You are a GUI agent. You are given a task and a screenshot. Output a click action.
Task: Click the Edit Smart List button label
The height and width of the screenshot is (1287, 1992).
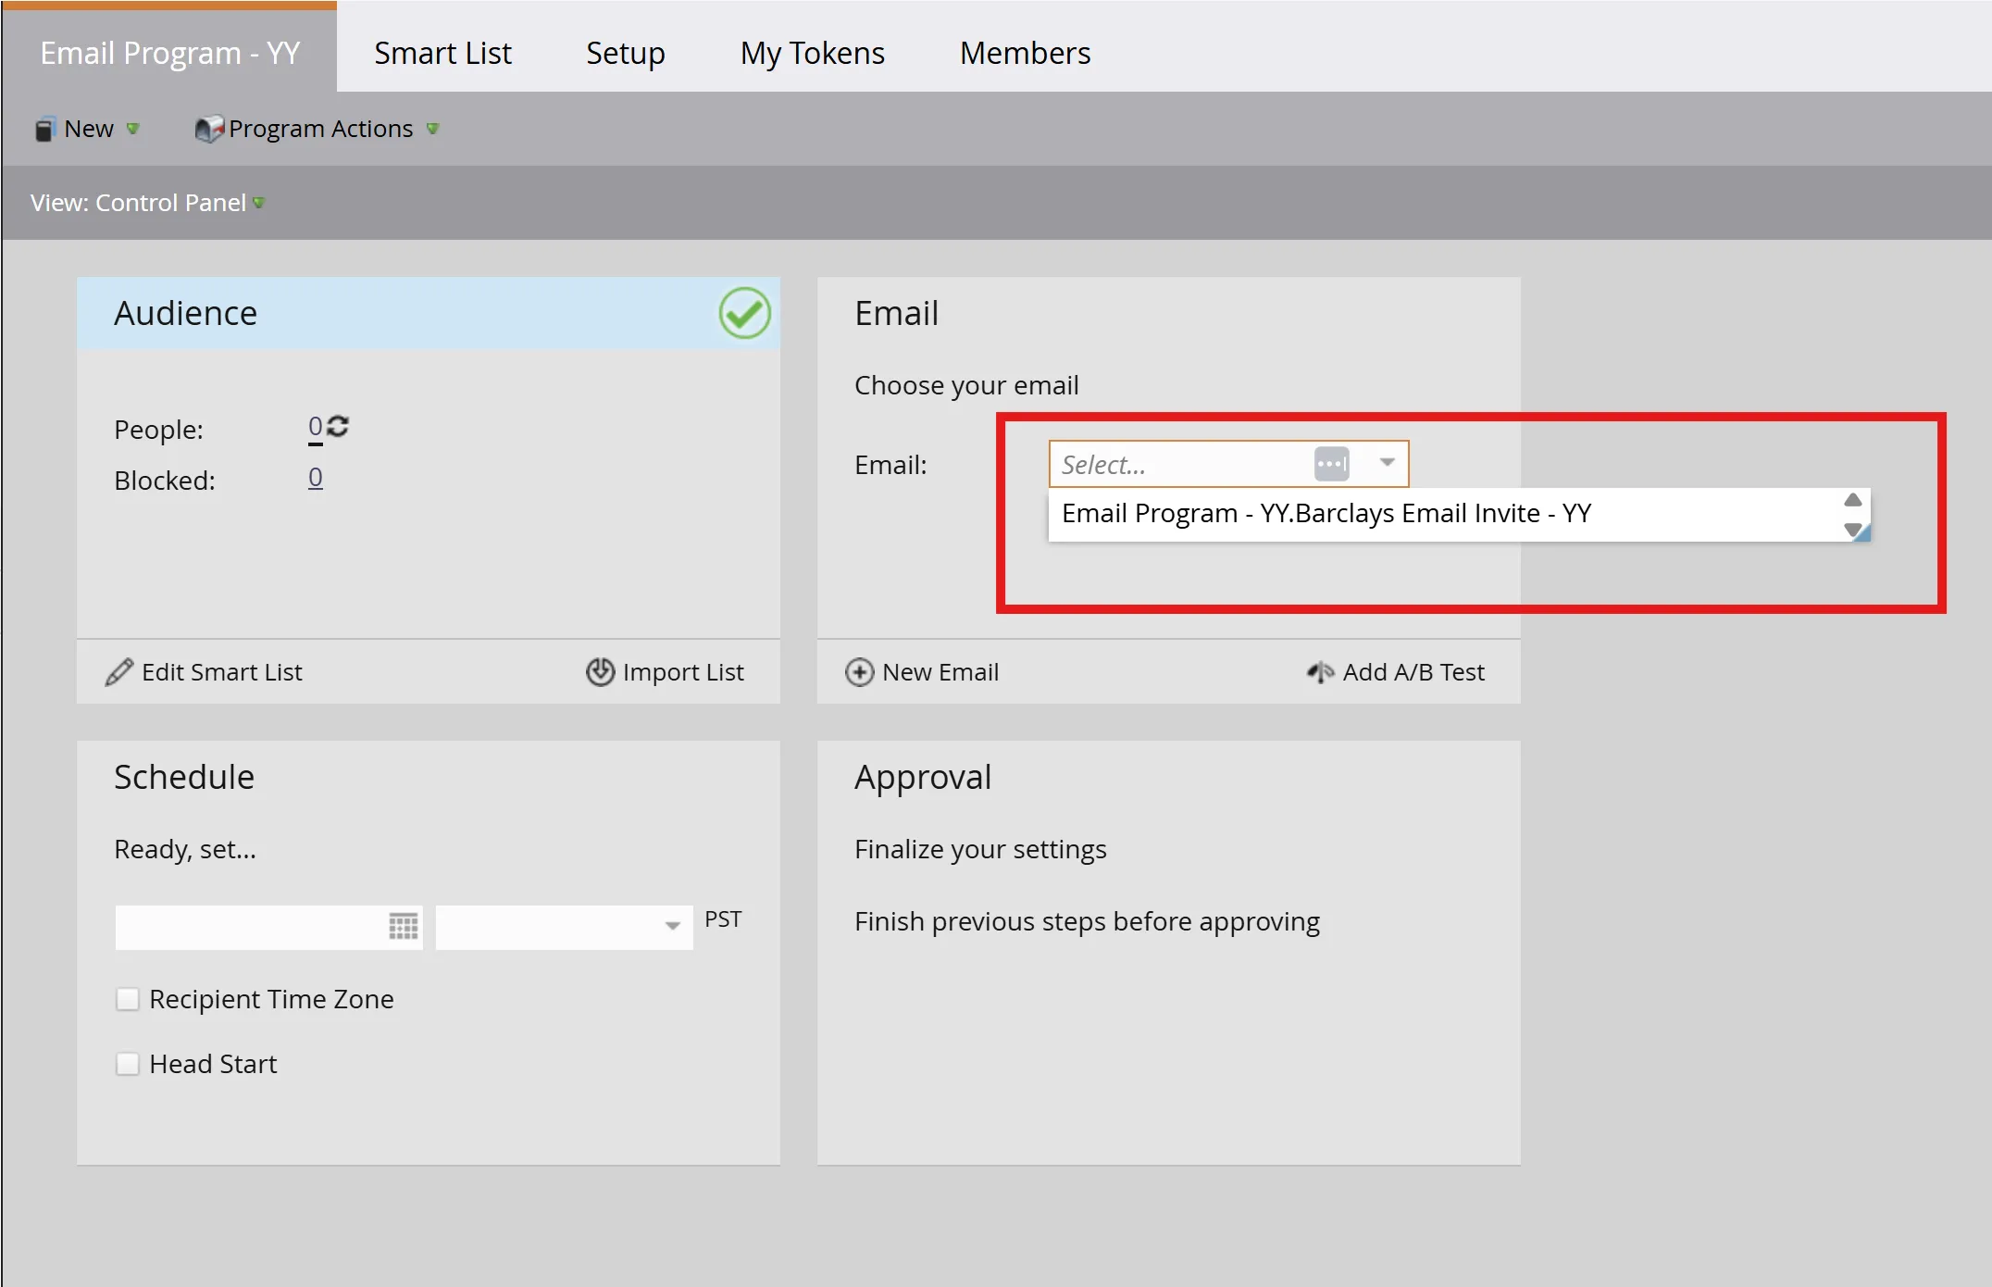tap(222, 672)
